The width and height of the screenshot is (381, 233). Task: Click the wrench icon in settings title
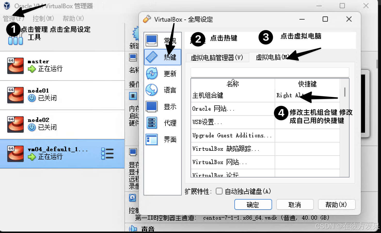coord(147,19)
